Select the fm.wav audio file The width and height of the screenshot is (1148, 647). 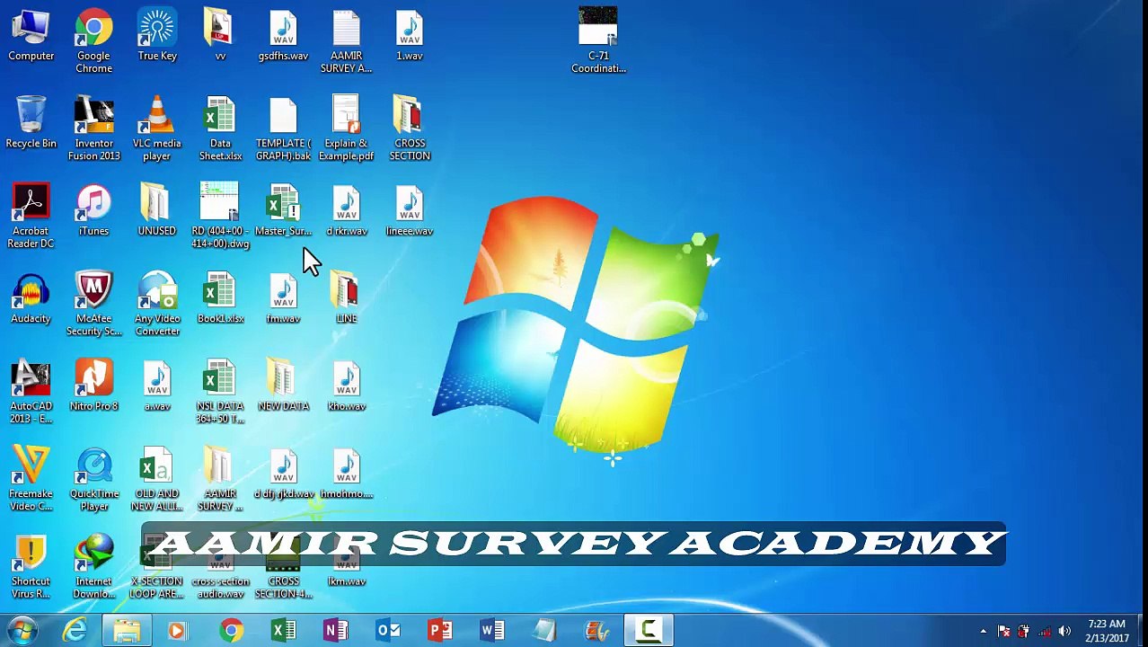(283, 298)
